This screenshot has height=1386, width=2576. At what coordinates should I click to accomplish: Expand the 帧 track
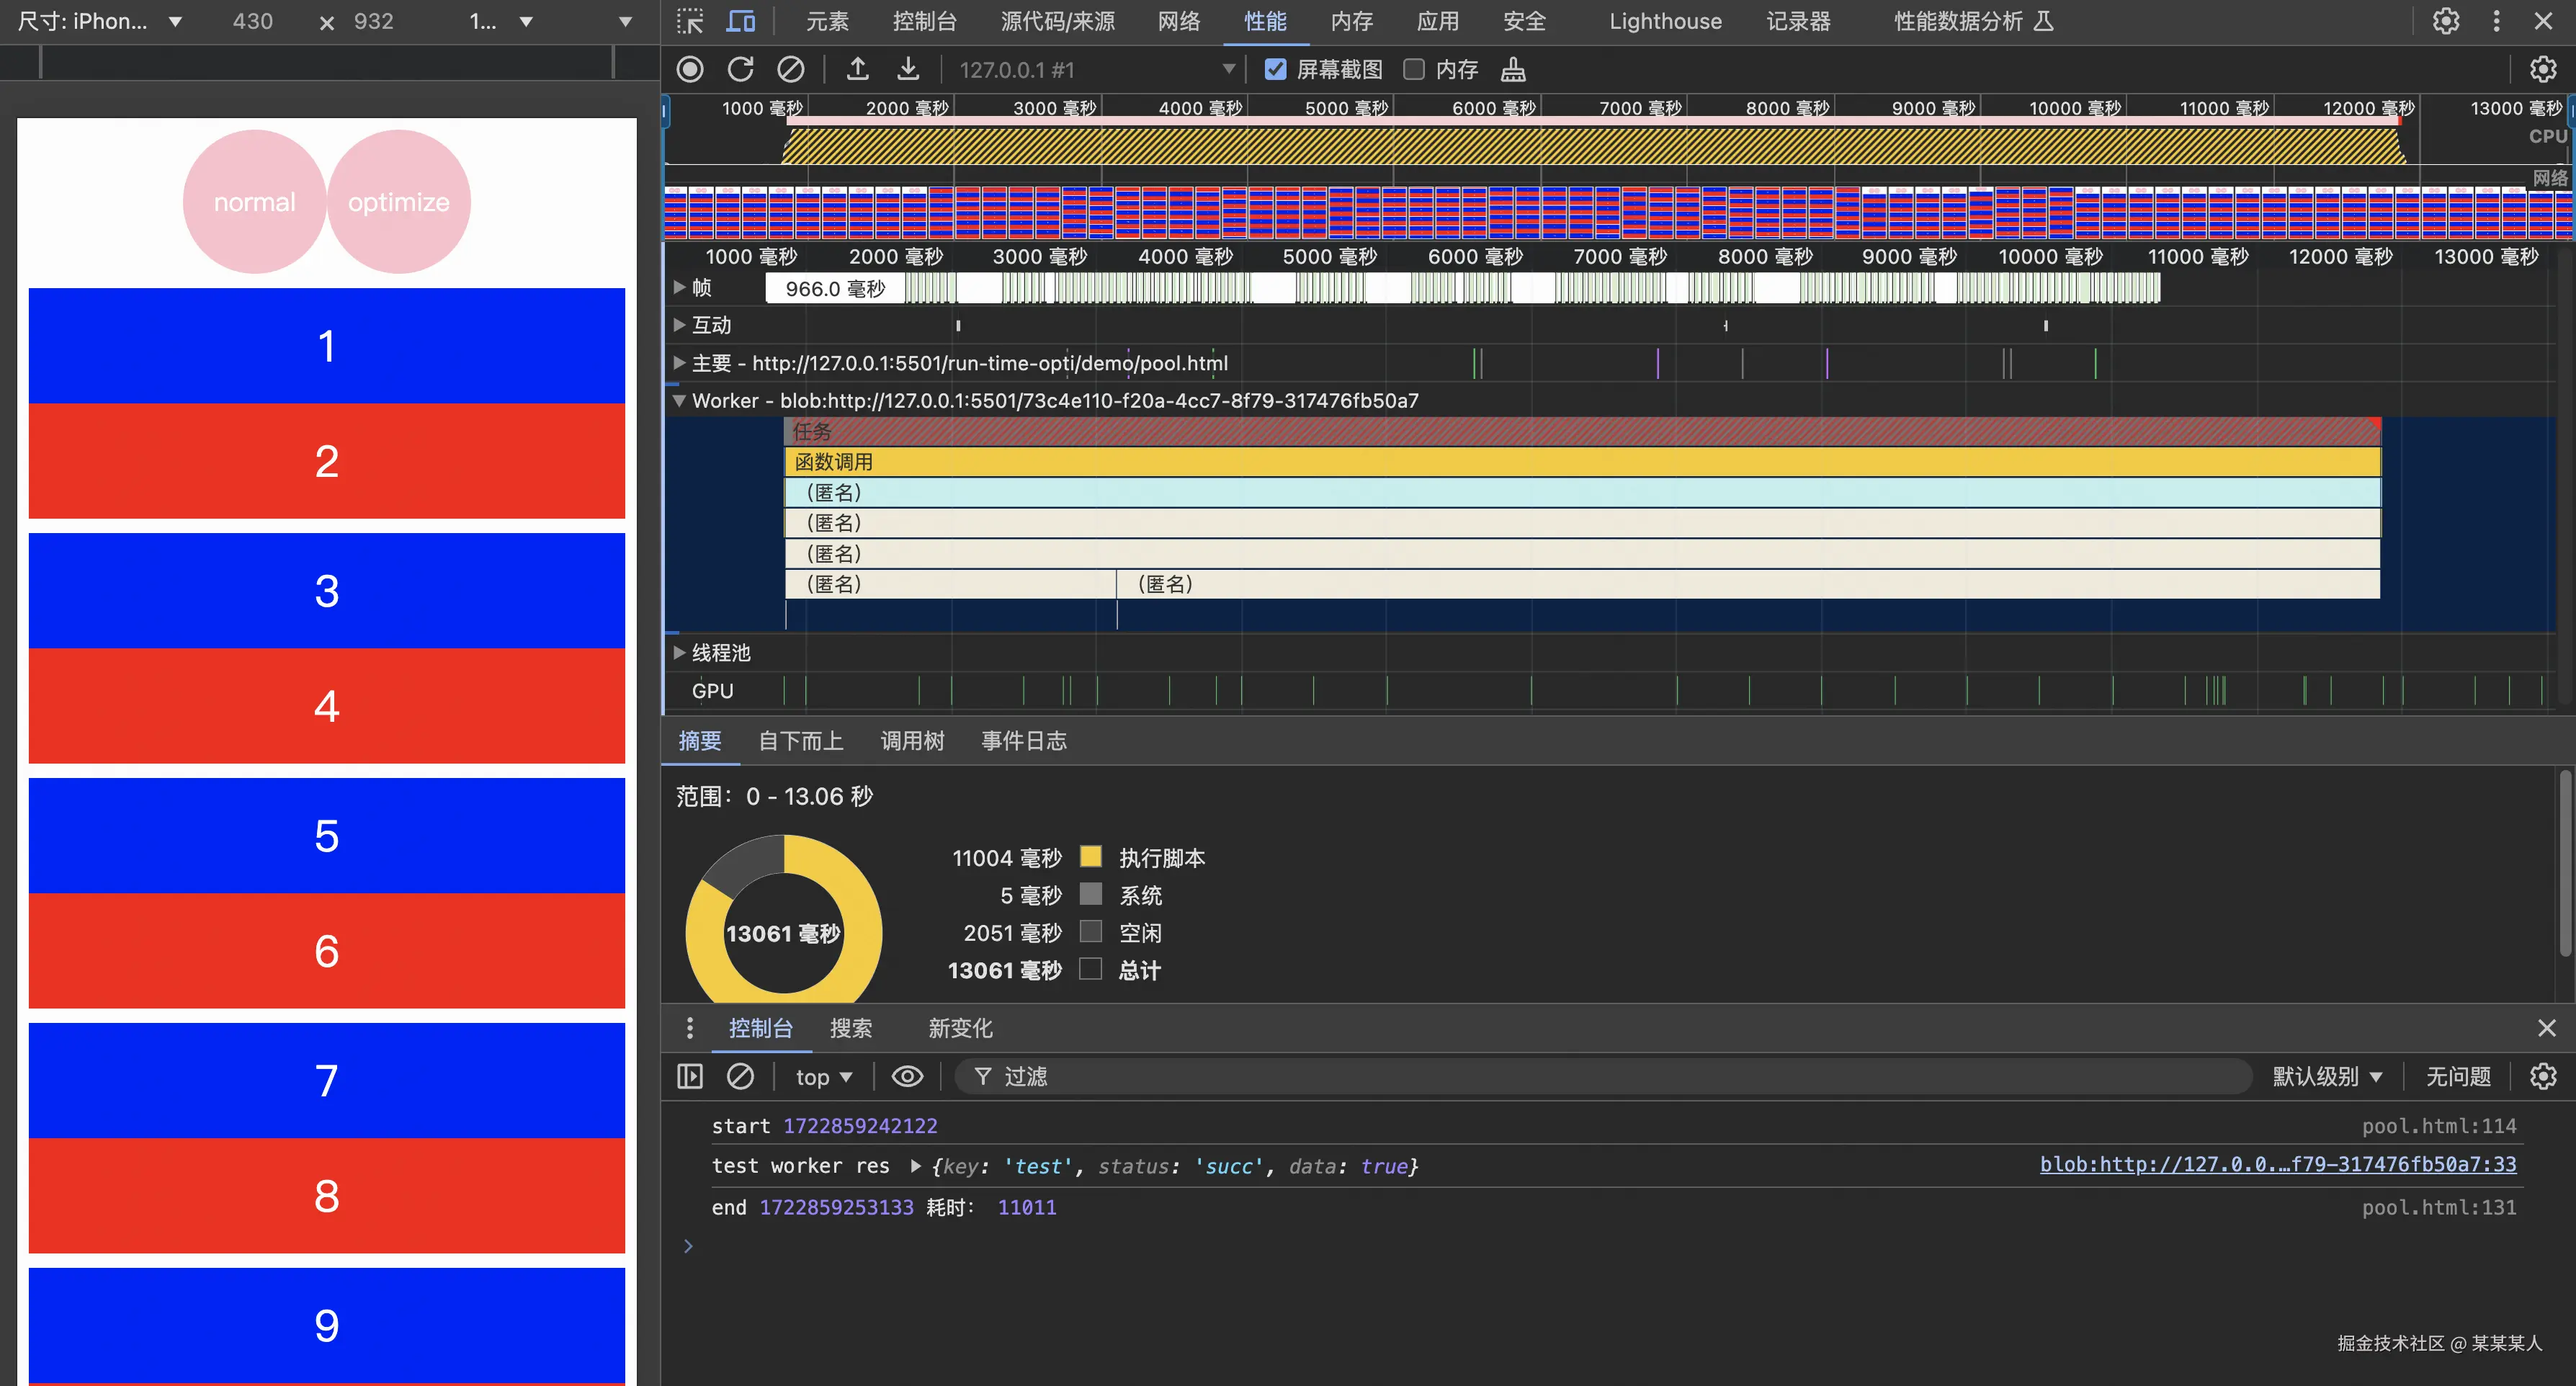click(x=680, y=288)
